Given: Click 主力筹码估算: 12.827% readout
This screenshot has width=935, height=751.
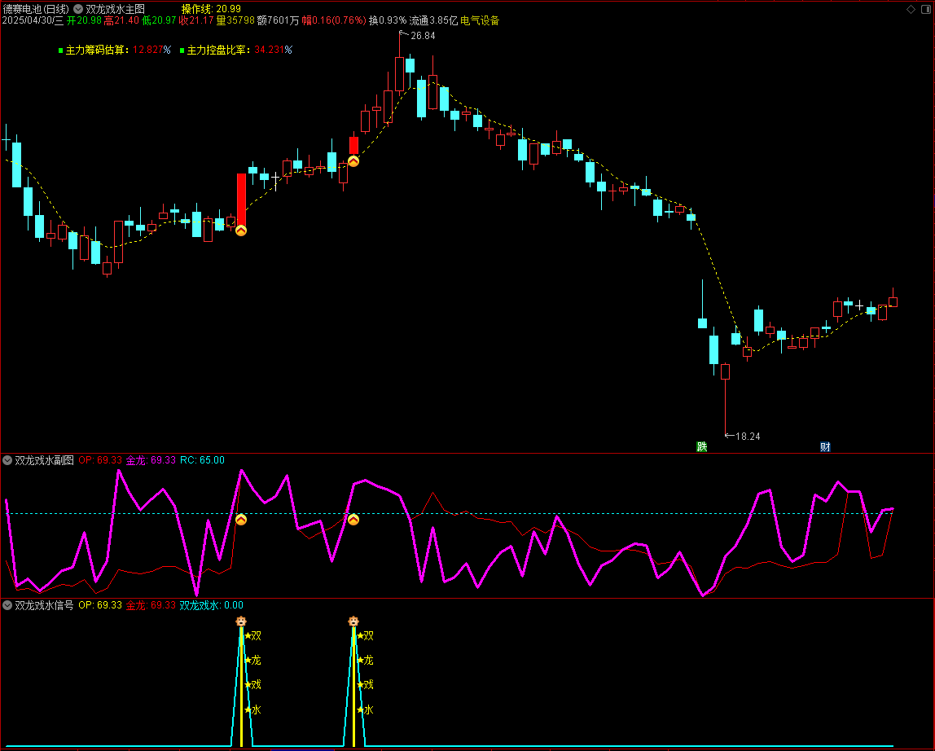Looking at the screenshot, I should [x=118, y=51].
